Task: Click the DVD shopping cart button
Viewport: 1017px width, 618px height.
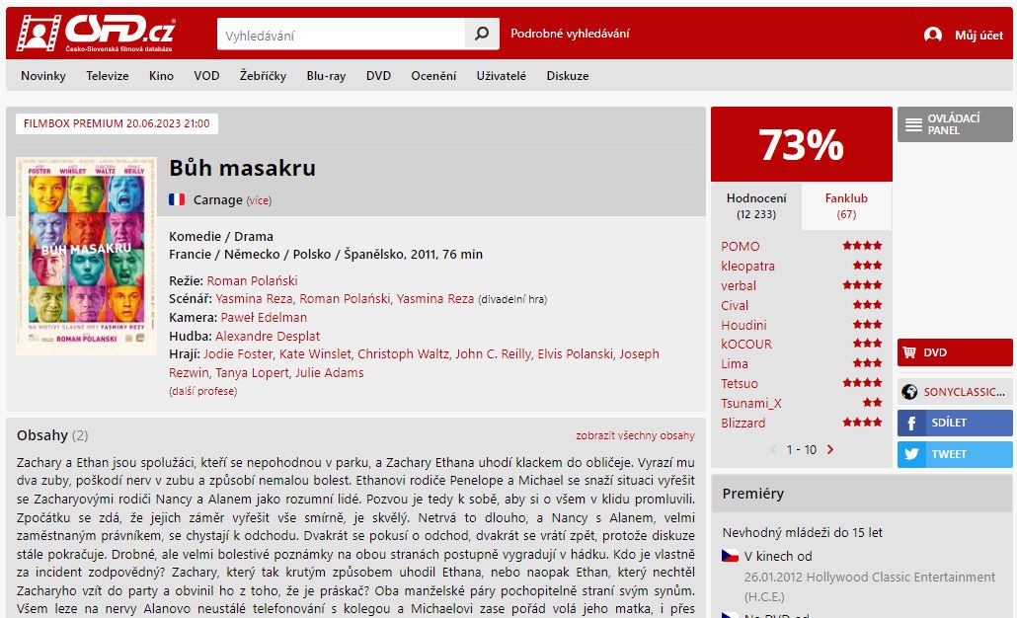Action: pyautogui.click(x=955, y=352)
